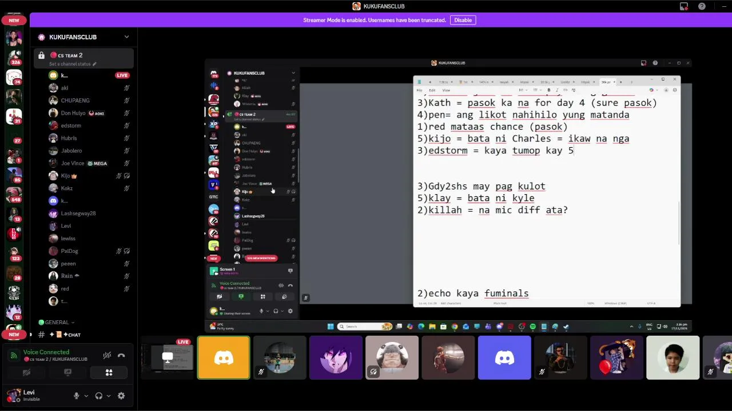The image size is (732, 411).
Task: Open the server icon with the 85 badge
Action: click(x=14, y=175)
